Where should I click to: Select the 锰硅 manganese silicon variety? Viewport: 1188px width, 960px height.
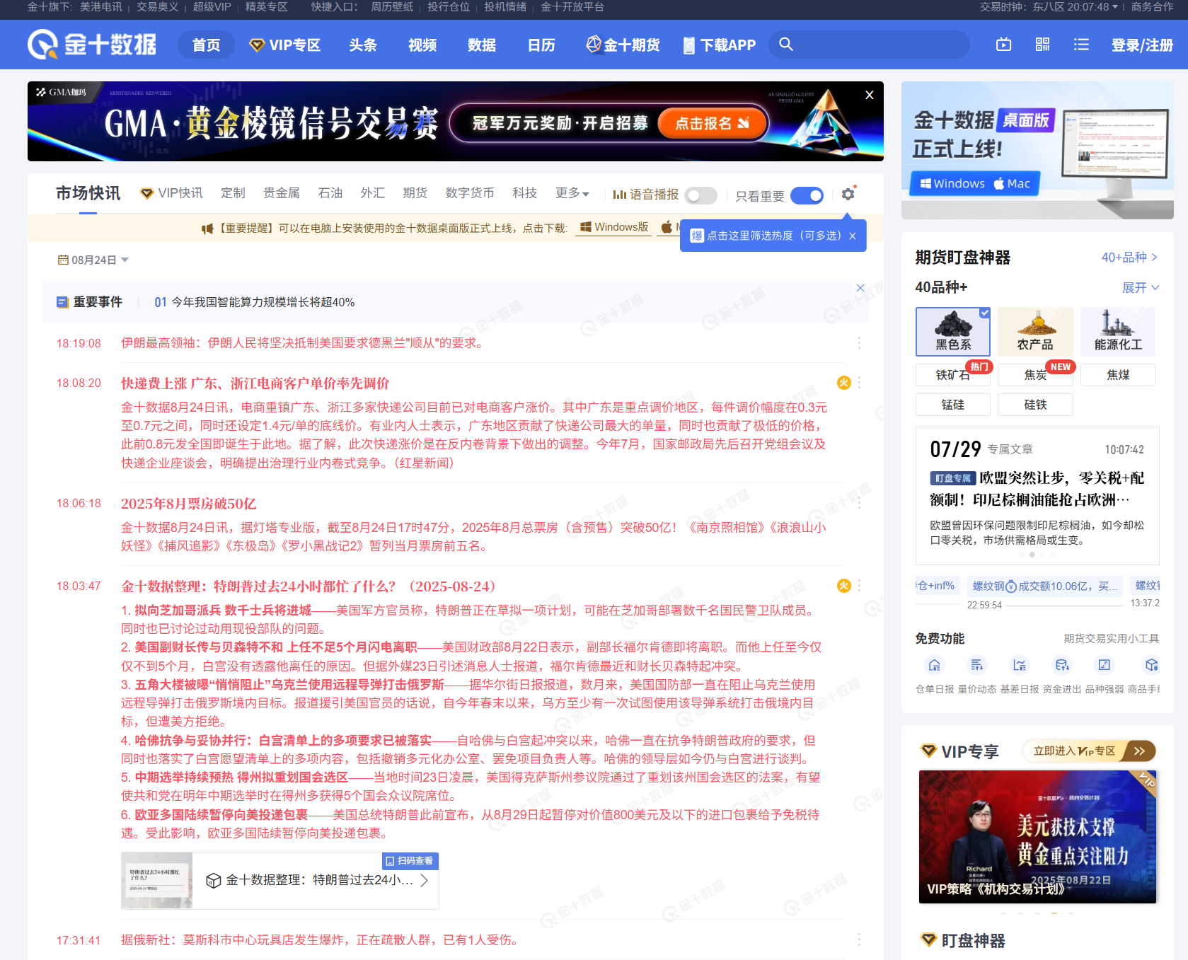coord(953,405)
